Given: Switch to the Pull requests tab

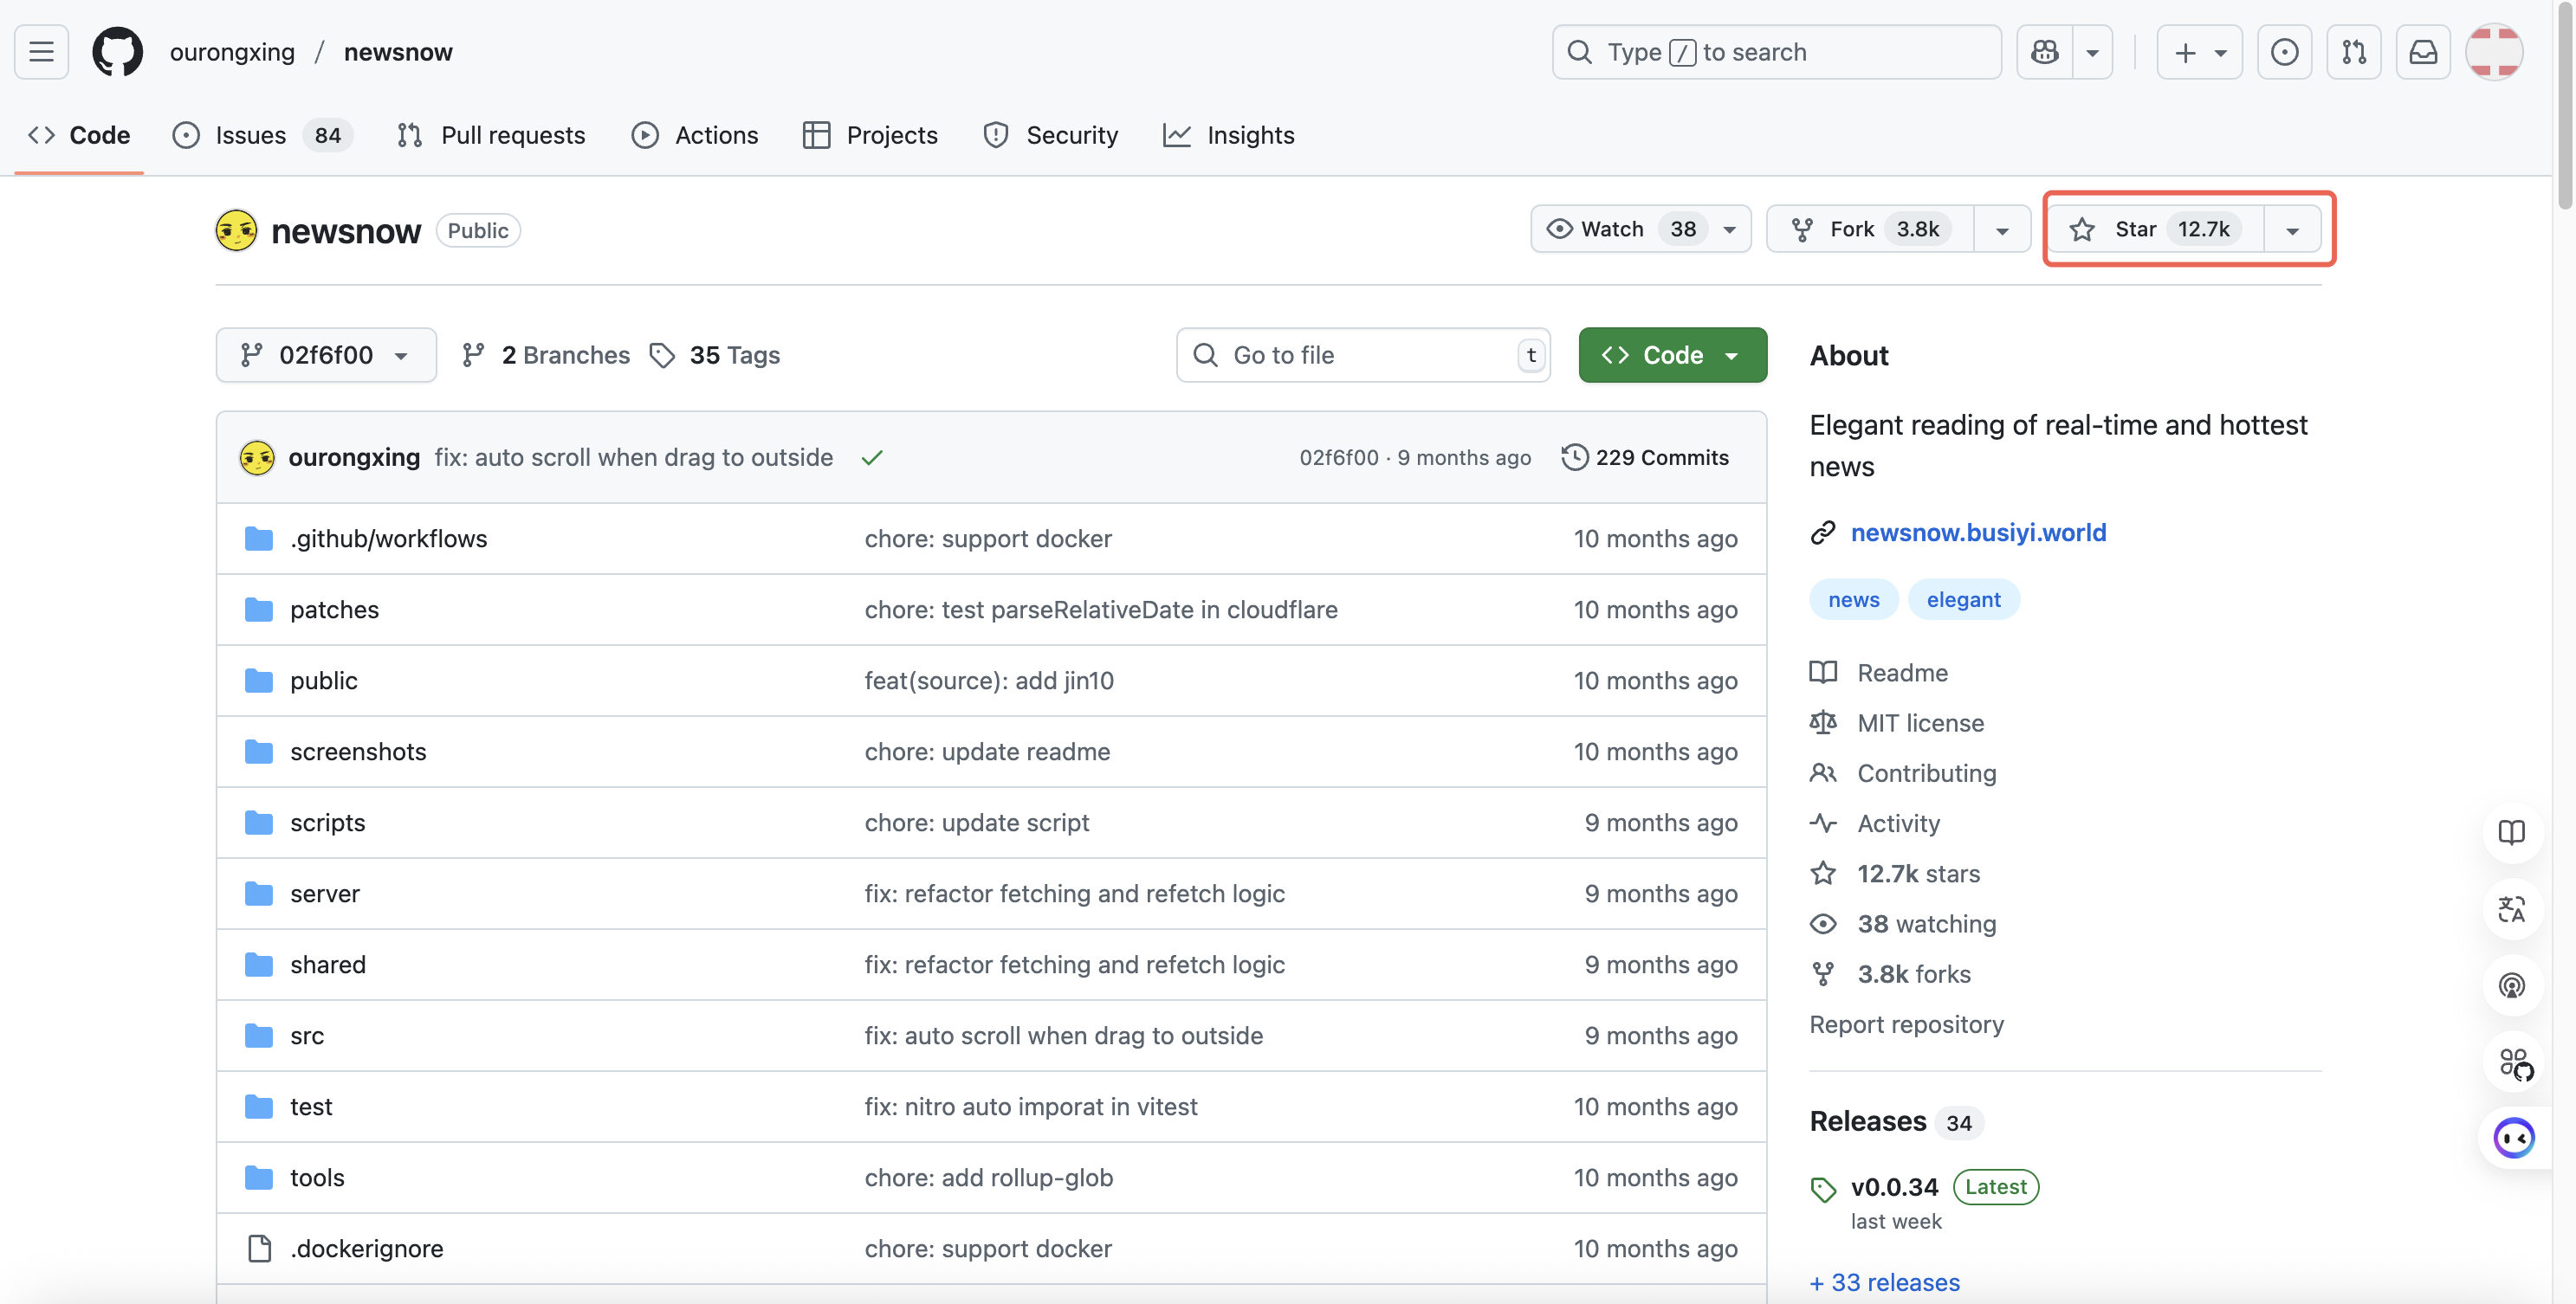Looking at the screenshot, I should tap(491, 135).
